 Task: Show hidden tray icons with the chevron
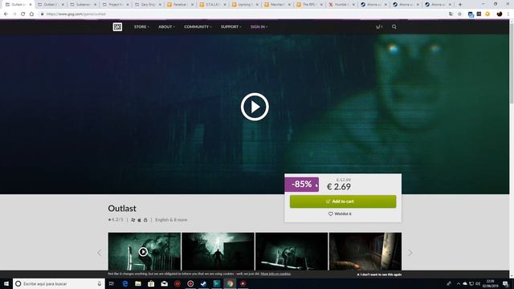pos(459,283)
